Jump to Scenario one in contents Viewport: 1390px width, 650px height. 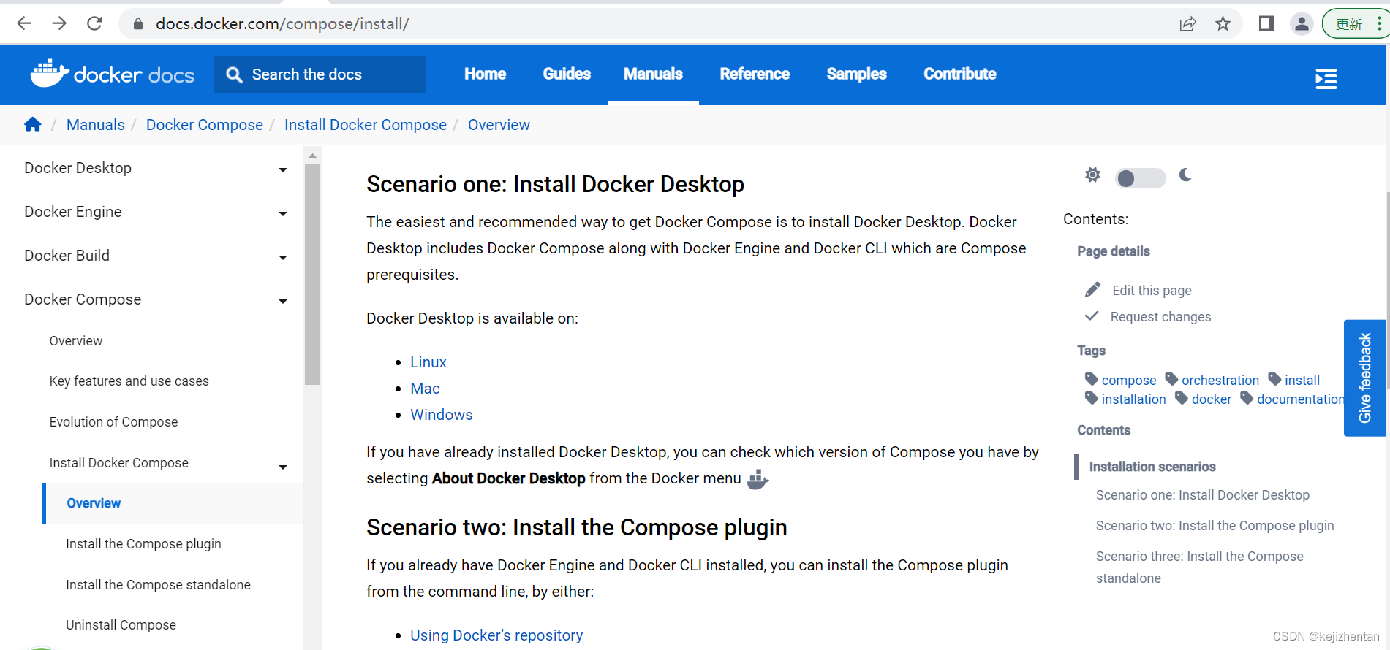point(1203,495)
